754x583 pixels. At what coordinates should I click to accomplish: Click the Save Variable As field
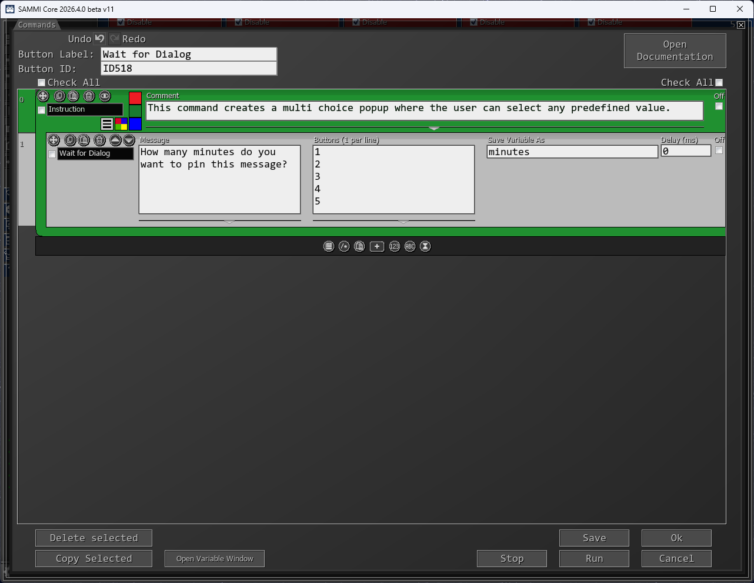(572, 152)
